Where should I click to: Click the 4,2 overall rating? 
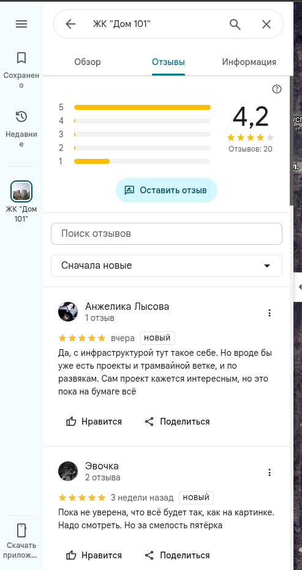click(x=251, y=117)
